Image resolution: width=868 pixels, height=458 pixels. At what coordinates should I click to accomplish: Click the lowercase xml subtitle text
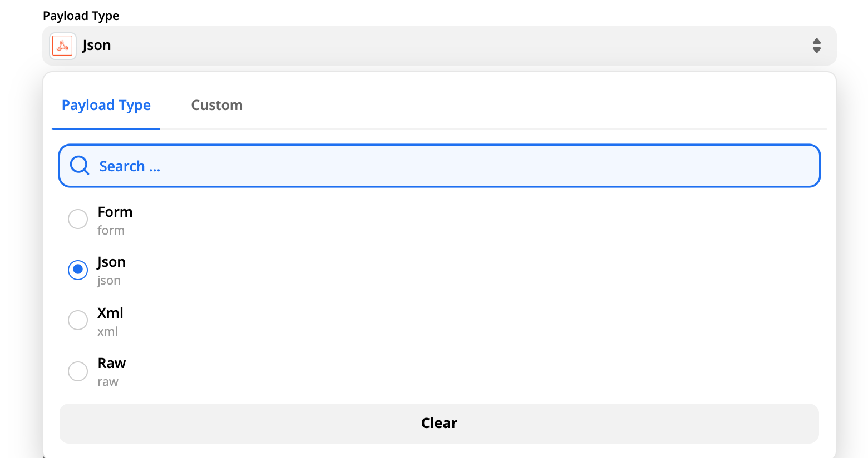coord(107,331)
